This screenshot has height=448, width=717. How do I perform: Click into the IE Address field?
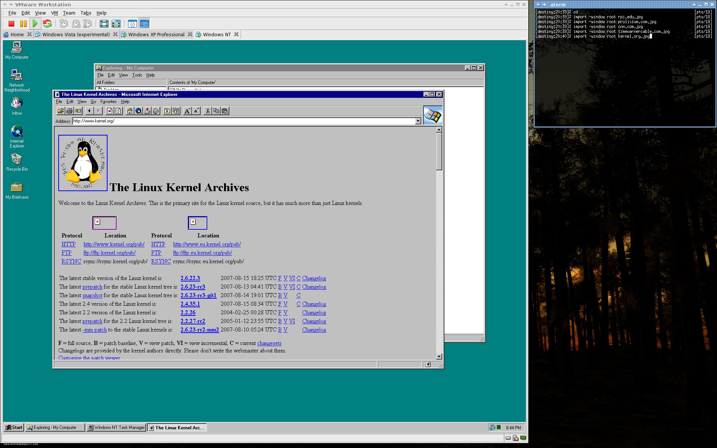point(244,121)
